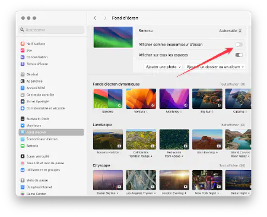Click Tout afficher for Landscape
This screenshot has height=217, width=267.
[x=233, y=125]
